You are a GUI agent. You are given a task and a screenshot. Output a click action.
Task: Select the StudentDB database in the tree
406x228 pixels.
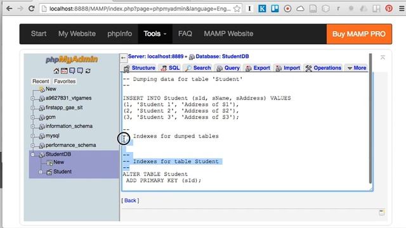(x=58, y=155)
